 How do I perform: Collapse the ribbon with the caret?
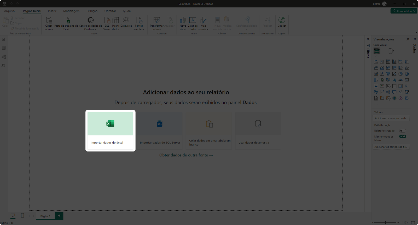(416, 33)
